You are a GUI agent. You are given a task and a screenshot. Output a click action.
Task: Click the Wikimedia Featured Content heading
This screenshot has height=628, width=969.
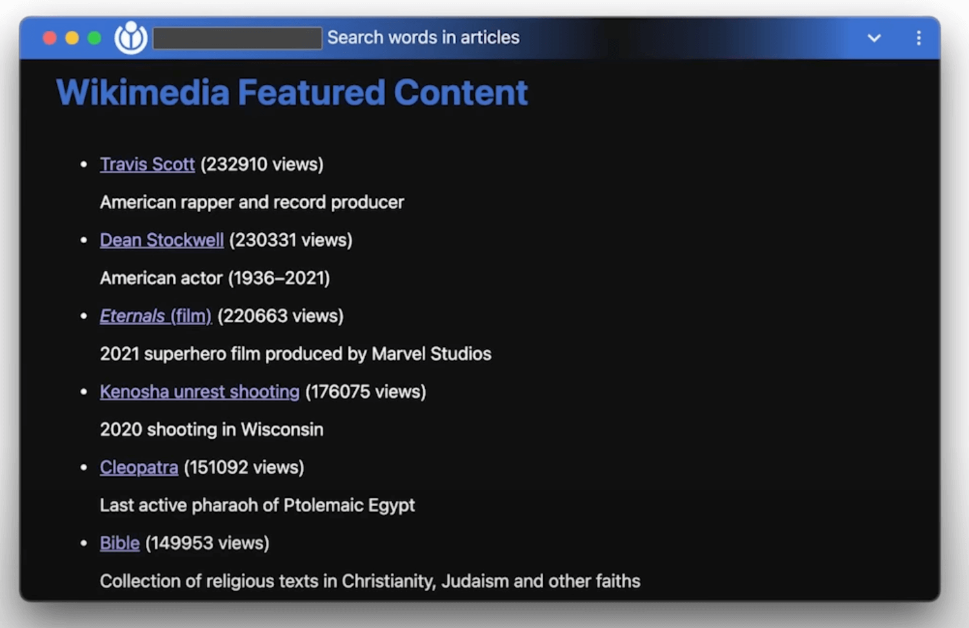pyautogui.click(x=292, y=93)
